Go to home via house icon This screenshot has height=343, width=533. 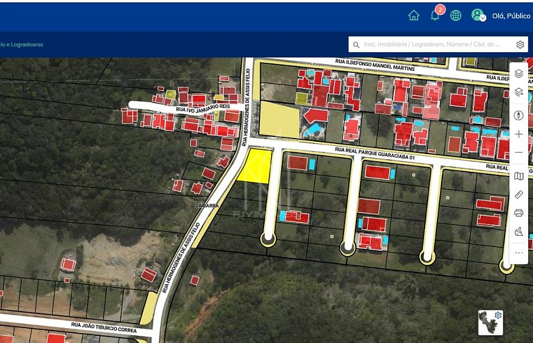click(x=414, y=15)
